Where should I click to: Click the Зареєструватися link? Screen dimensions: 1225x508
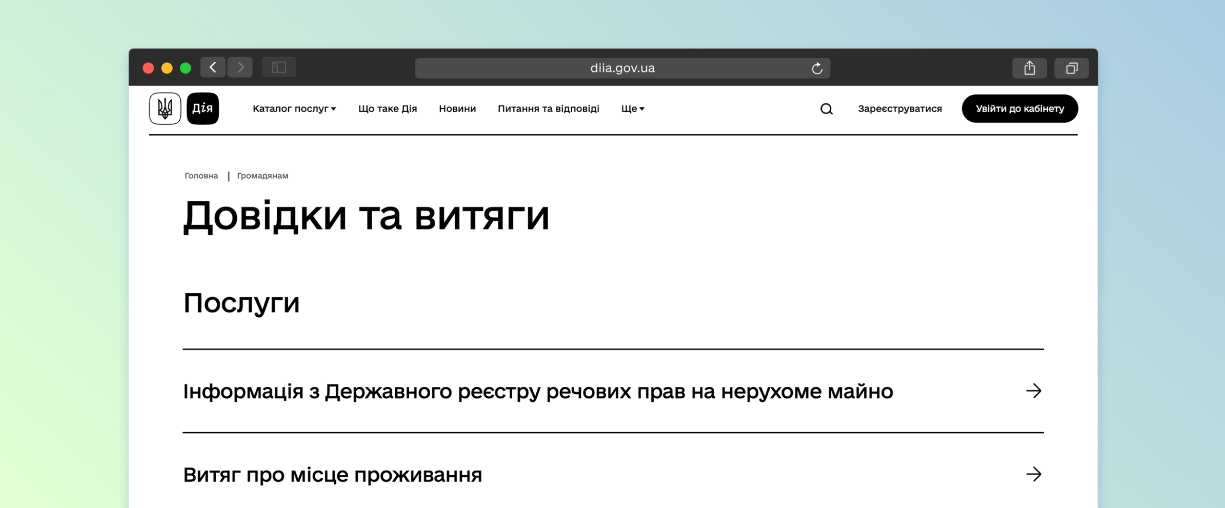coord(899,109)
